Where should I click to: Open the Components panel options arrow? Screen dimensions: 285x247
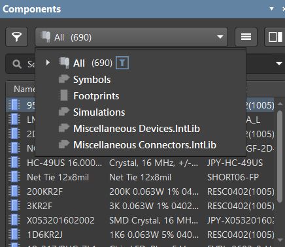pyautogui.click(x=271, y=9)
